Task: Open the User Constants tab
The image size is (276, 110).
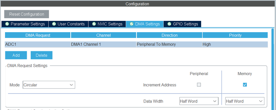Action: tap(68, 24)
